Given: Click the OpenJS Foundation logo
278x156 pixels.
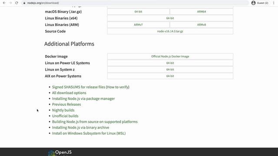Looking at the screenshot, I should pyautogui.click(x=60, y=153).
